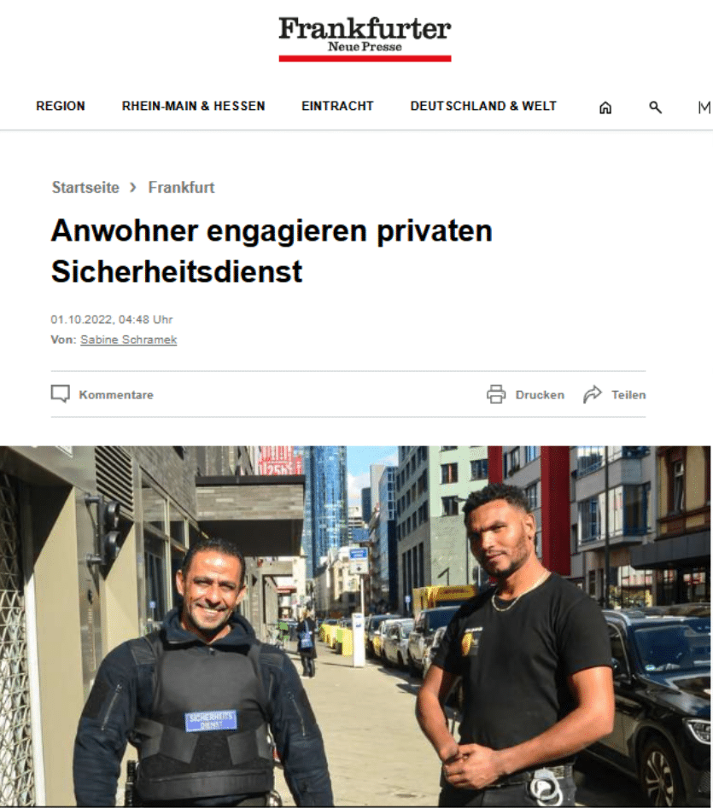713x808 pixels.
Task: Click the printer icon
Action: pos(496,394)
